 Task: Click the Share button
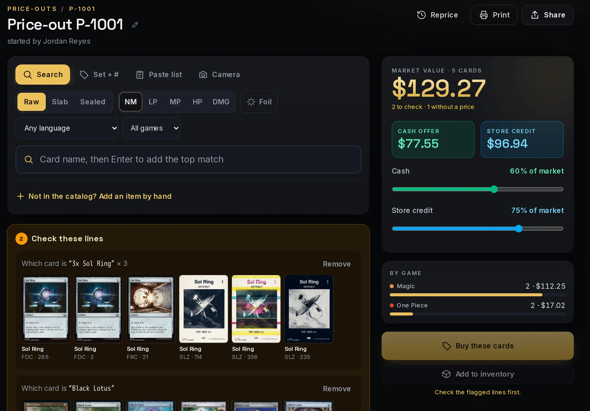pyautogui.click(x=548, y=15)
